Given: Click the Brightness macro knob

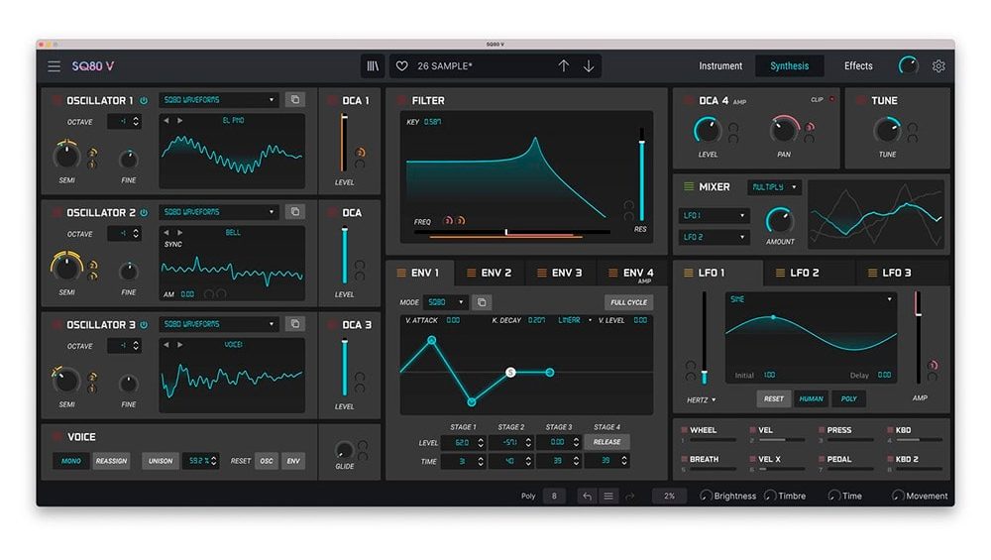Looking at the screenshot, I should click(706, 496).
